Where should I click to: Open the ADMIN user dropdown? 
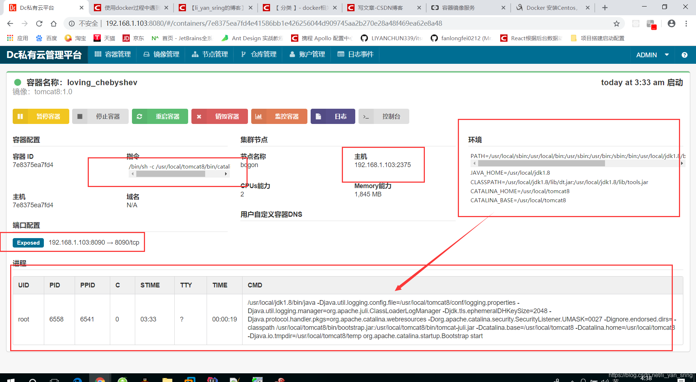click(652, 55)
